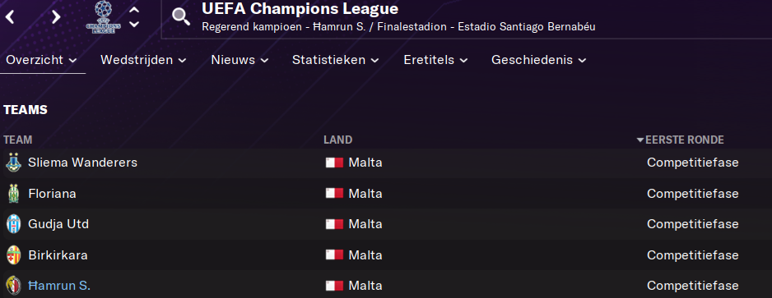Sort by the Eerste Ronde column

(681, 140)
